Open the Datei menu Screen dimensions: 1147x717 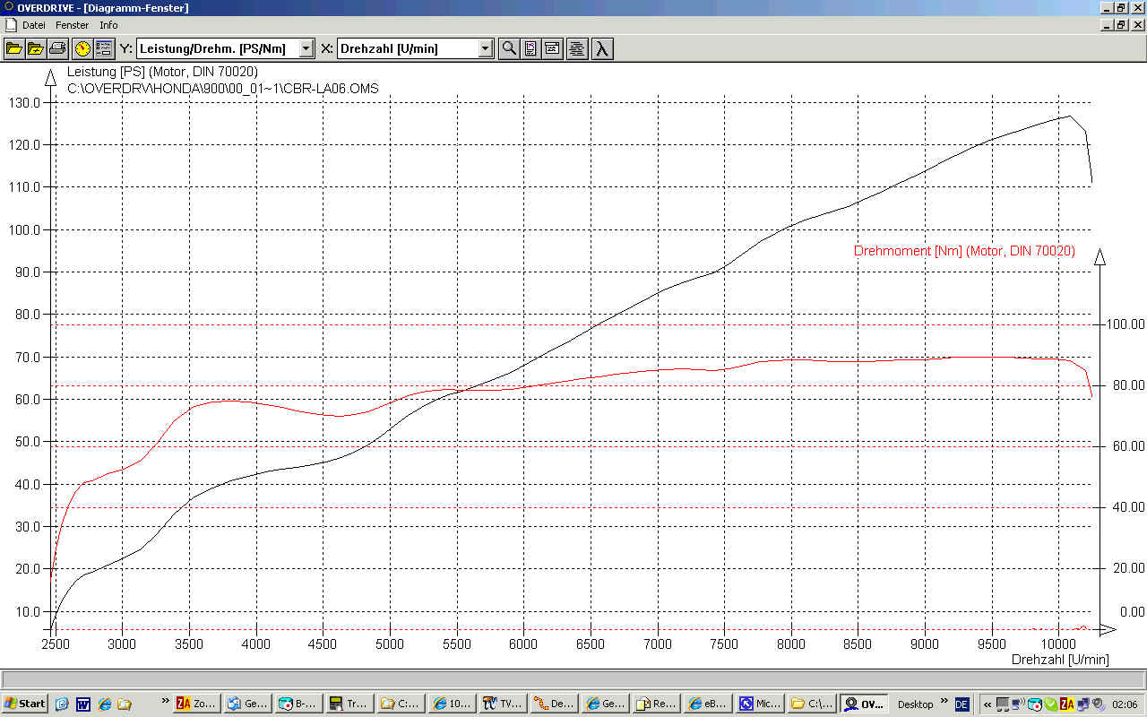click(34, 25)
